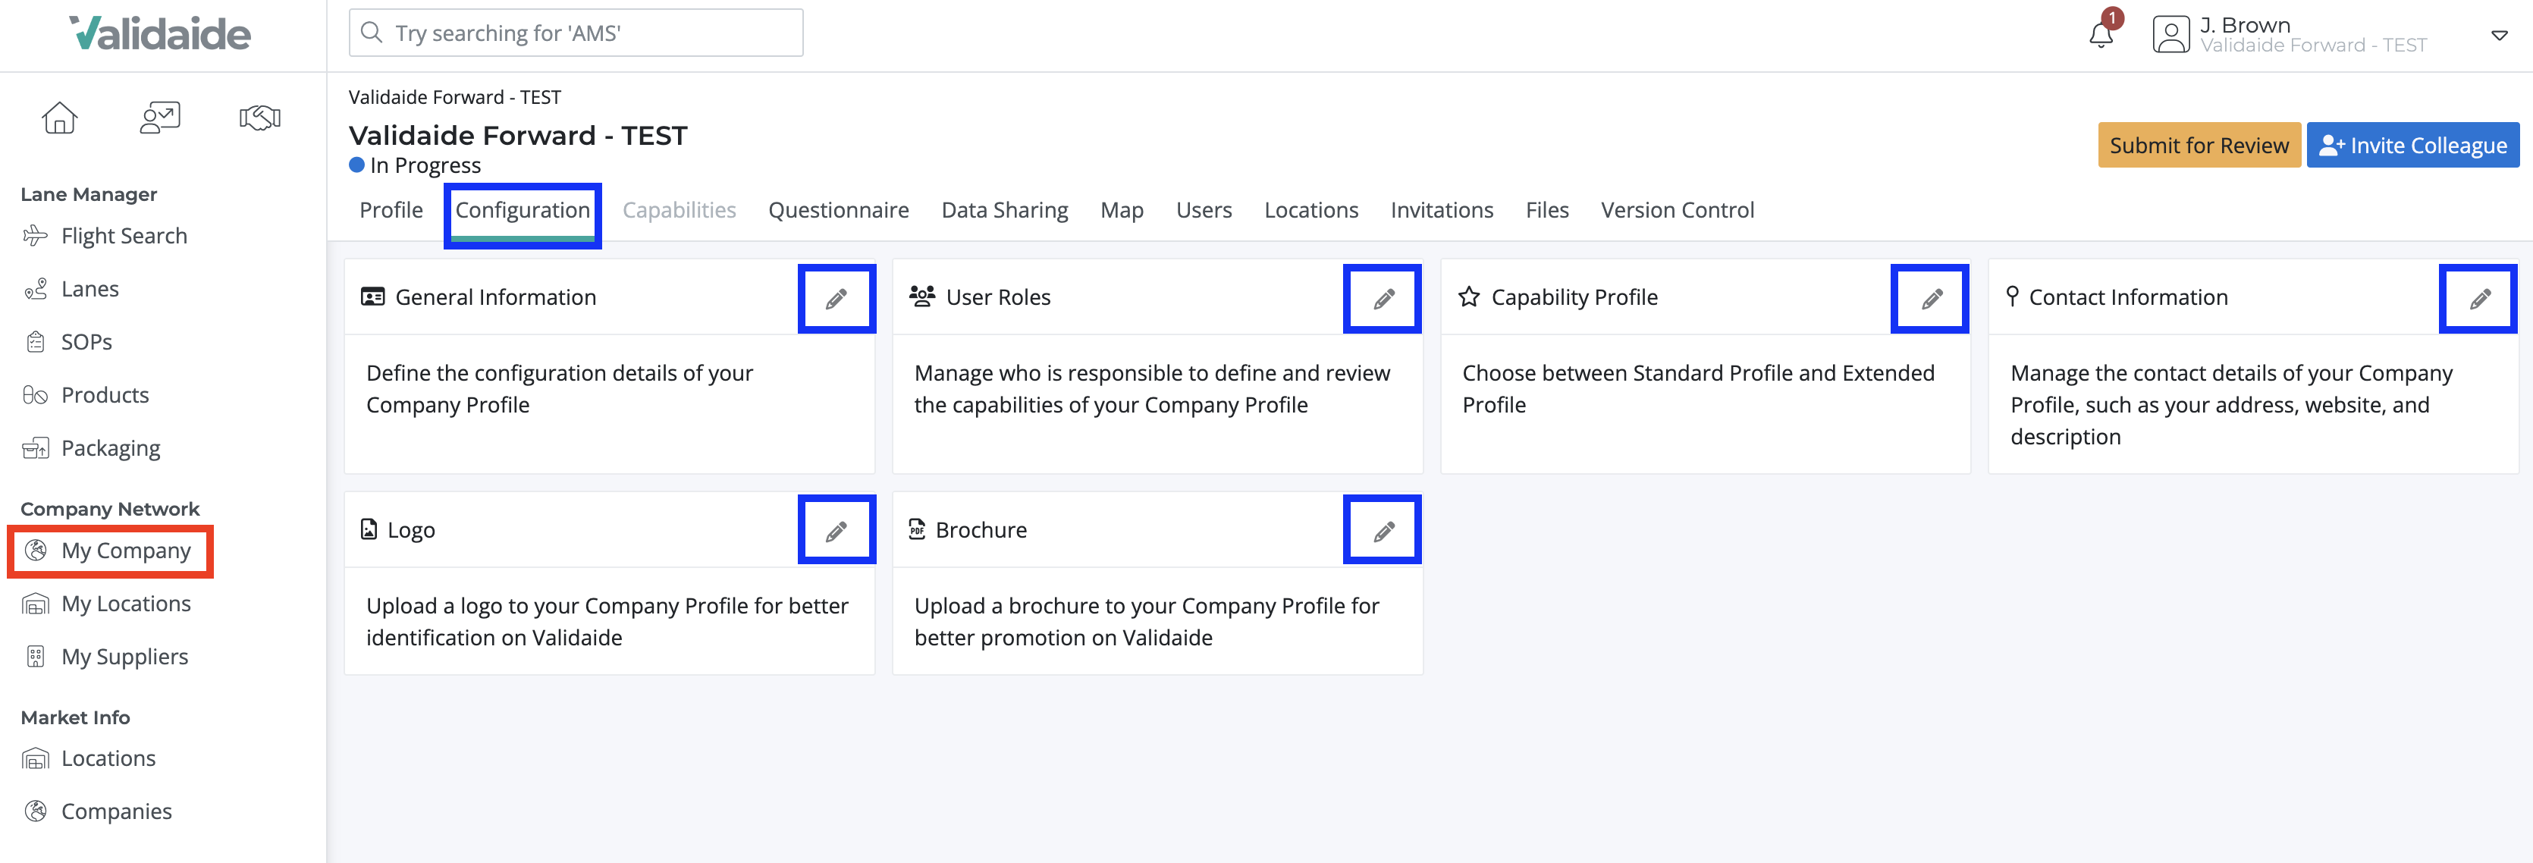2533x863 pixels.
Task: Edit the Logo card
Action: point(836,531)
